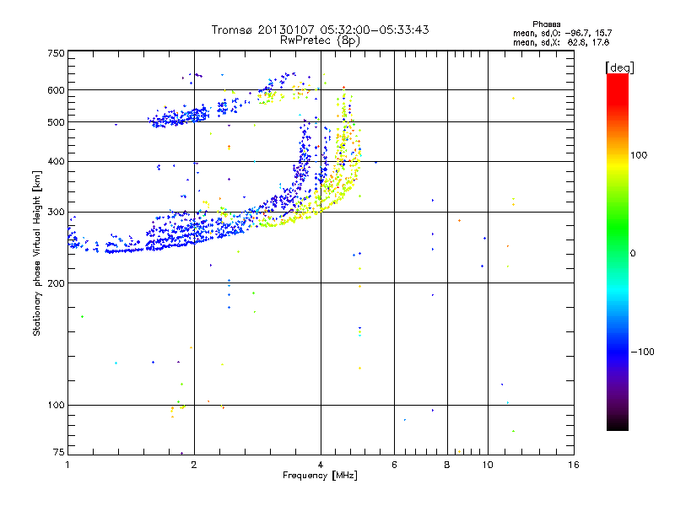The width and height of the screenshot is (675, 506).
Task: Click the '8' frequency tick label
Action: (x=447, y=465)
